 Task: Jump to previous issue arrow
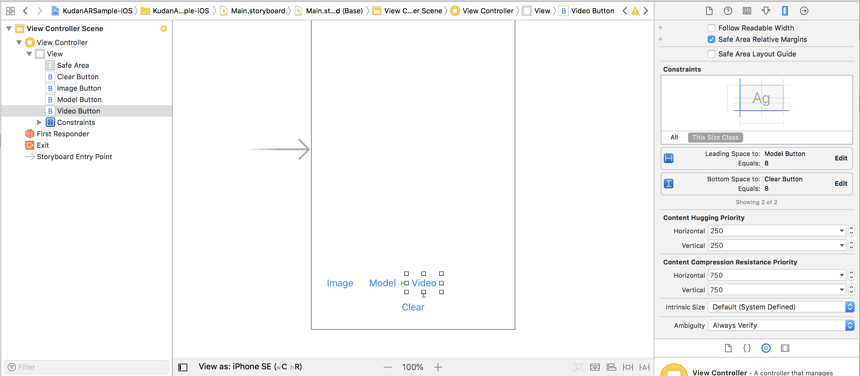[625, 11]
